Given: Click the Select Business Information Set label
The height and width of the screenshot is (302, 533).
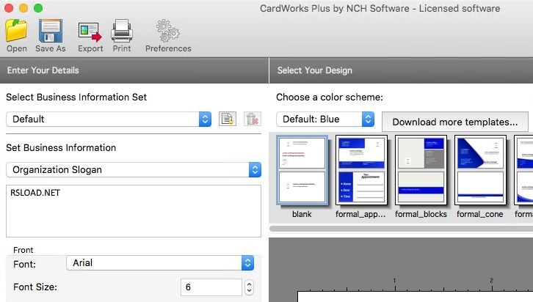Looking at the screenshot, I should pyautogui.click(x=76, y=97).
